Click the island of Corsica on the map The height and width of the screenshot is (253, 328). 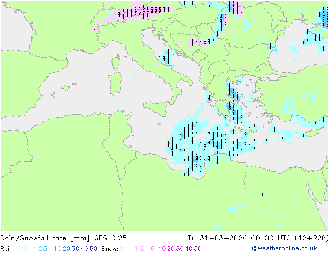tap(116, 62)
